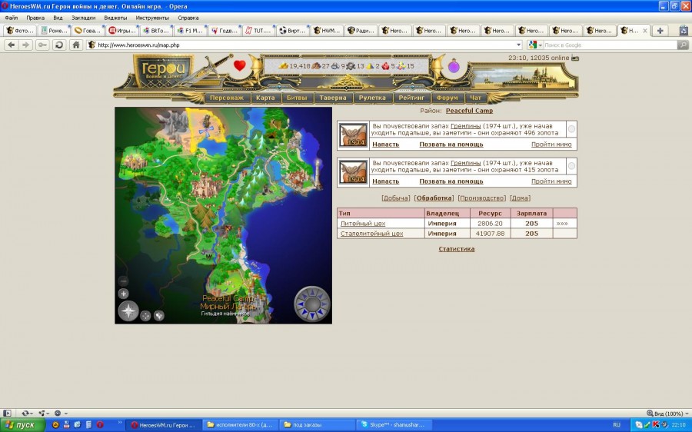Zoom in the map with plus button
This screenshot has width=692, height=432.
click(x=123, y=294)
